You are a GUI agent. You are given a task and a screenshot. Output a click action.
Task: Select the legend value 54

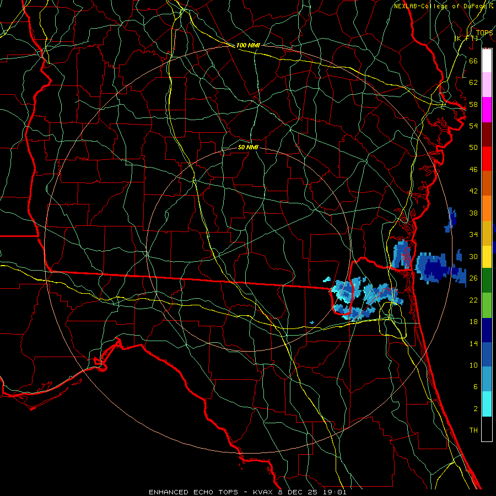473,126
